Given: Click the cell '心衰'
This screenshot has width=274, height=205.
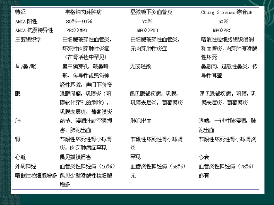Looking at the screenshot, I should point(204,157).
